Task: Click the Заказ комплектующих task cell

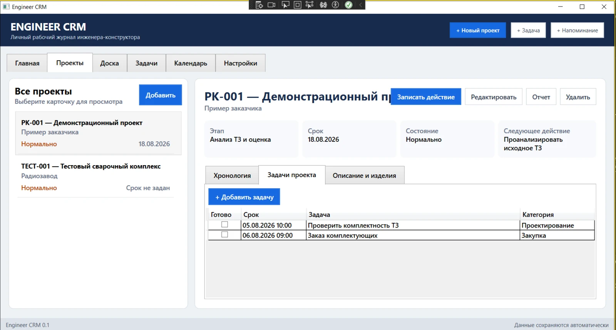Action: pos(413,235)
